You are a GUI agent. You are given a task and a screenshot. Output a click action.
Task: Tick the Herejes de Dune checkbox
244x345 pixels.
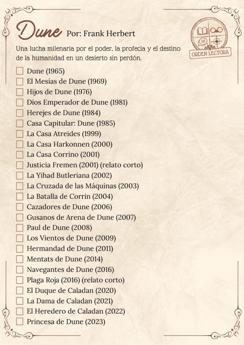(20, 113)
